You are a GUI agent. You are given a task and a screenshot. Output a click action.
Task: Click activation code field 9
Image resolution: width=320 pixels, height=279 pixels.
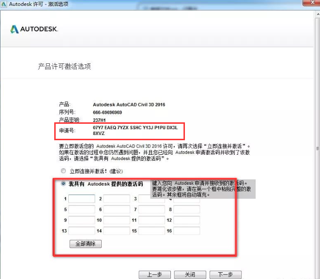pos(82,220)
